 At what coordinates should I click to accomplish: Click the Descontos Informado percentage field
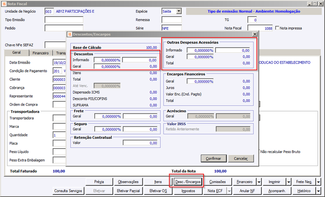pyautogui.click(x=107, y=60)
